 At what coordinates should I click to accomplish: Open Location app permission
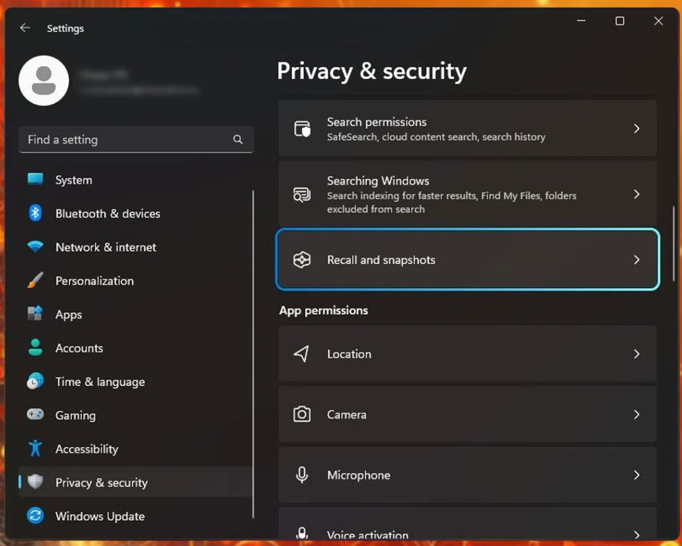coord(467,354)
